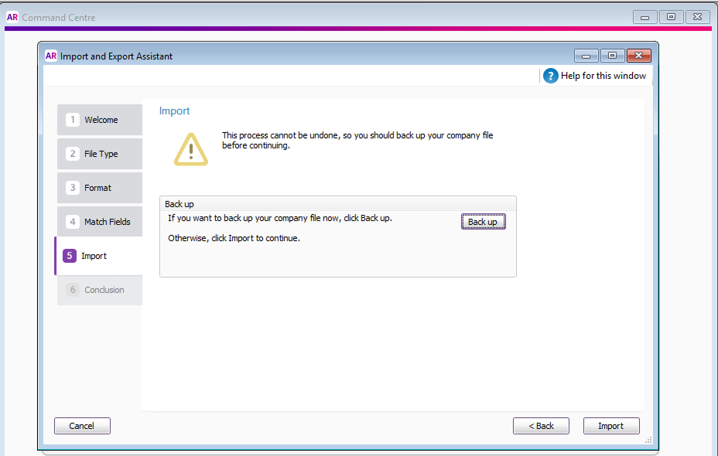Minimize the Command Centre window

(644, 17)
